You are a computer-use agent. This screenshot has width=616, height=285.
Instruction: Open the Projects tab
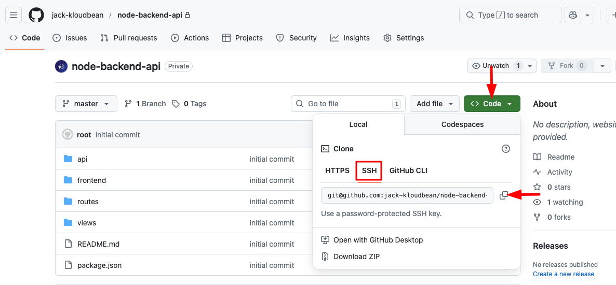243,38
